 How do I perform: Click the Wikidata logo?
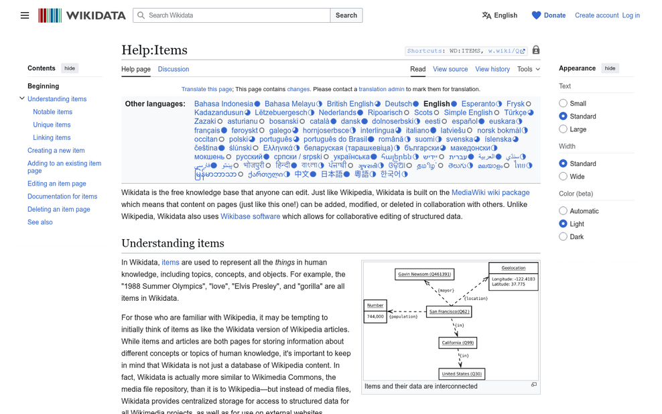(82, 15)
